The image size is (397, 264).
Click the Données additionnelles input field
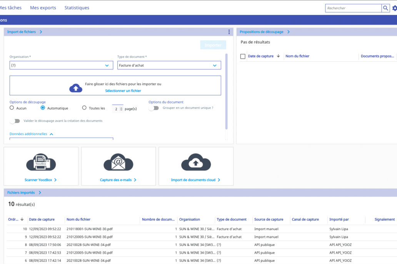click(x=61, y=139)
